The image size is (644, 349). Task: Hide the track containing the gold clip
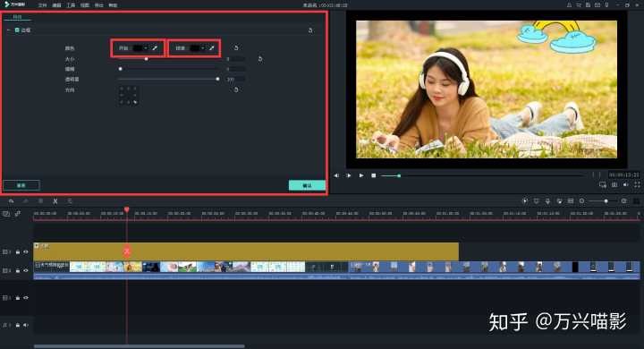pyautogui.click(x=25, y=251)
